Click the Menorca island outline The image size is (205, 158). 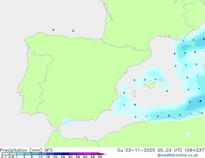(x=162, y=80)
